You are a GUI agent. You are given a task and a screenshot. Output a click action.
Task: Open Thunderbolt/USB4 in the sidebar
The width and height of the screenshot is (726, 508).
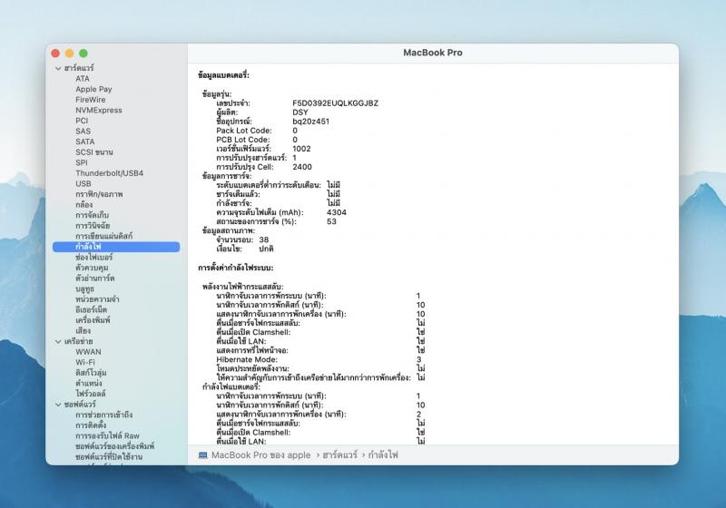[x=109, y=173]
